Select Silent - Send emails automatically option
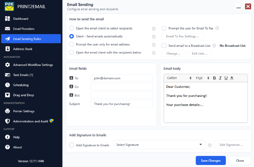Screen dimensions: 254x167 coord(72,36)
